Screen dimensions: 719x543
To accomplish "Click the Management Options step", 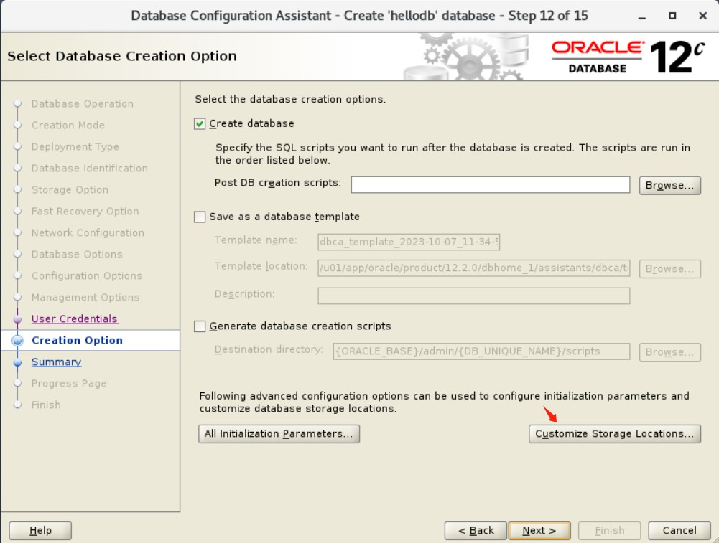I will tap(85, 298).
